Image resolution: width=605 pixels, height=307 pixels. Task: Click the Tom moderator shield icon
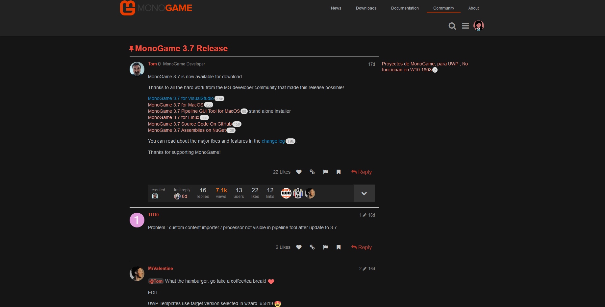tap(159, 64)
